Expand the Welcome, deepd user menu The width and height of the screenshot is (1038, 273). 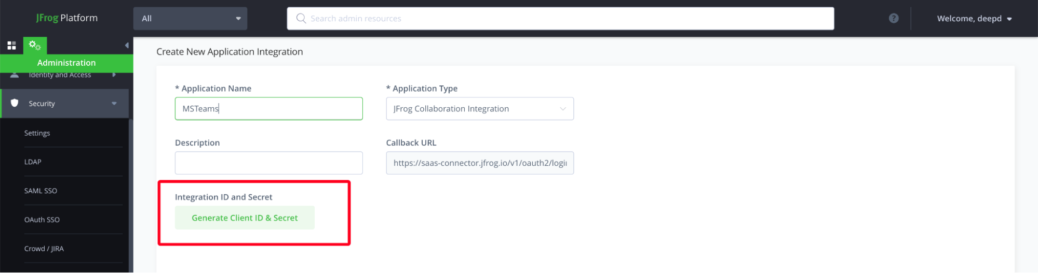974,19
